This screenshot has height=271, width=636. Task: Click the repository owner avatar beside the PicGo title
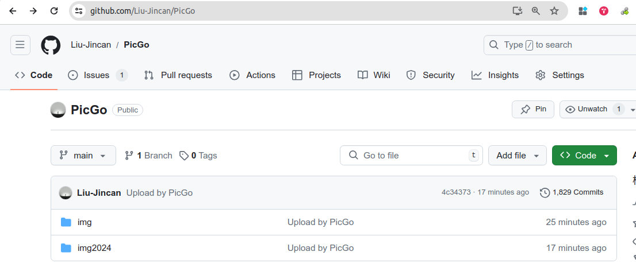pos(58,110)
